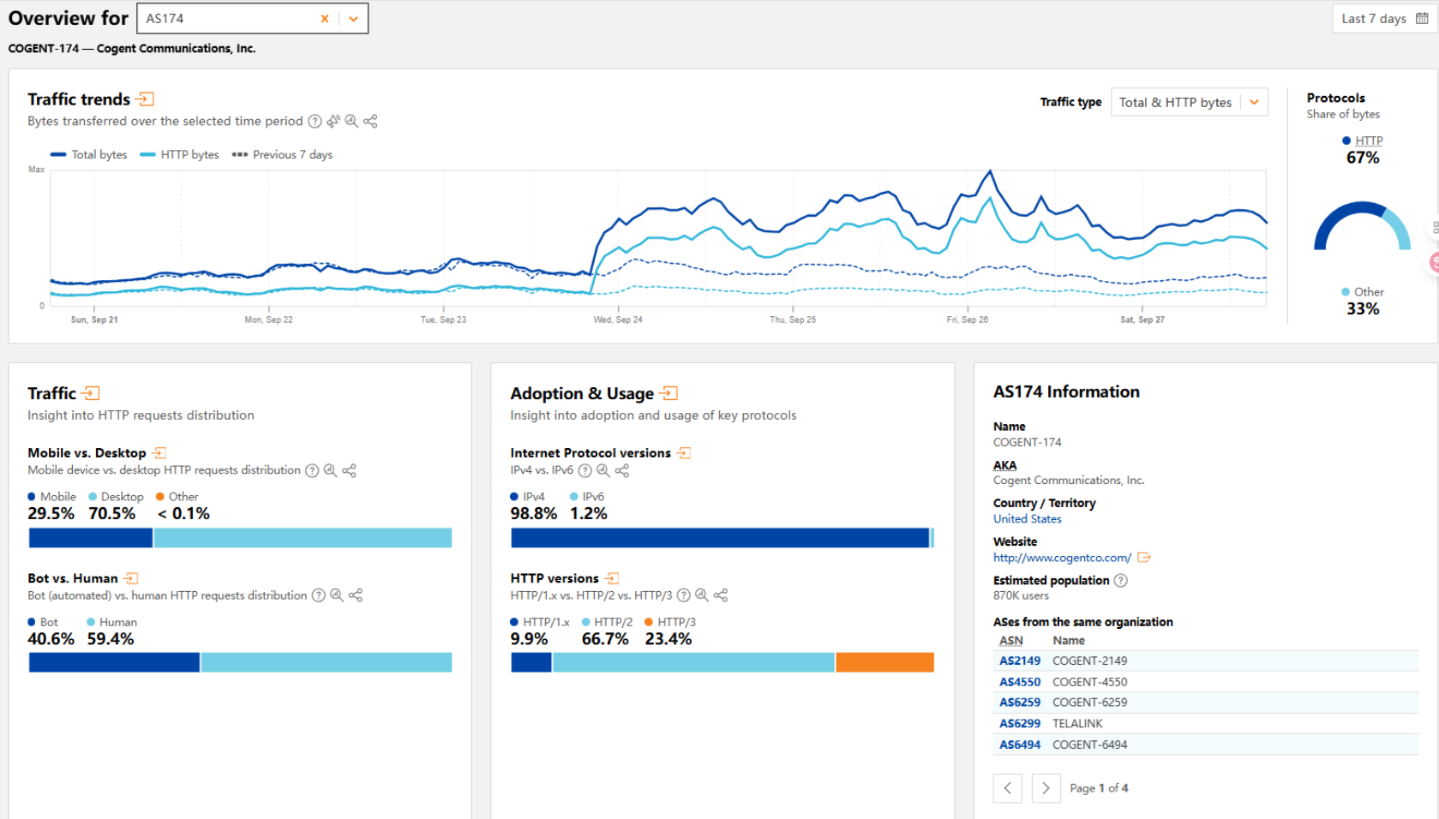The image size is (1439, 819).
Task: Open the Mobile vs. Desktop detail link icon
Action: click(159, 453)
